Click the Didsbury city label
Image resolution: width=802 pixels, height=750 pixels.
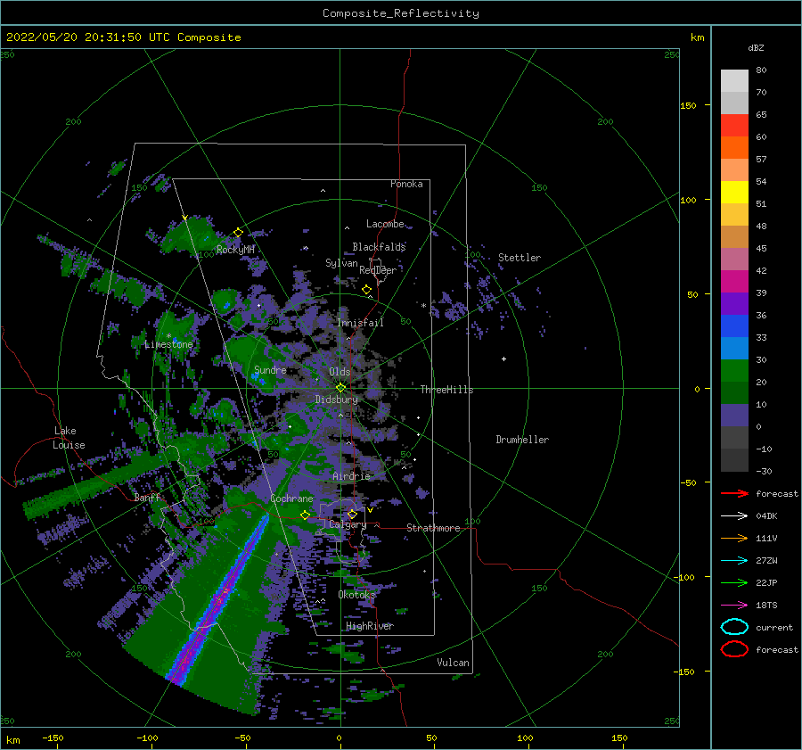[337, 400]
